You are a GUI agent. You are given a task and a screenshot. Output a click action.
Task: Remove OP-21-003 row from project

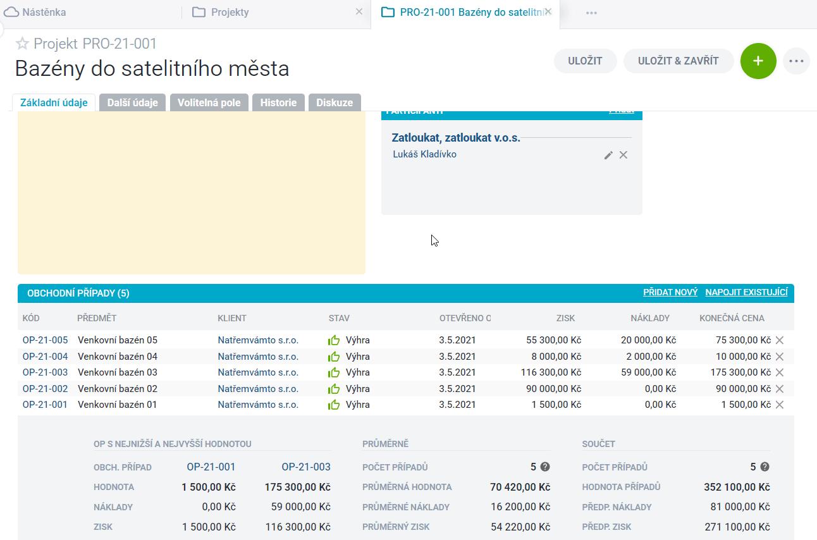780,372
